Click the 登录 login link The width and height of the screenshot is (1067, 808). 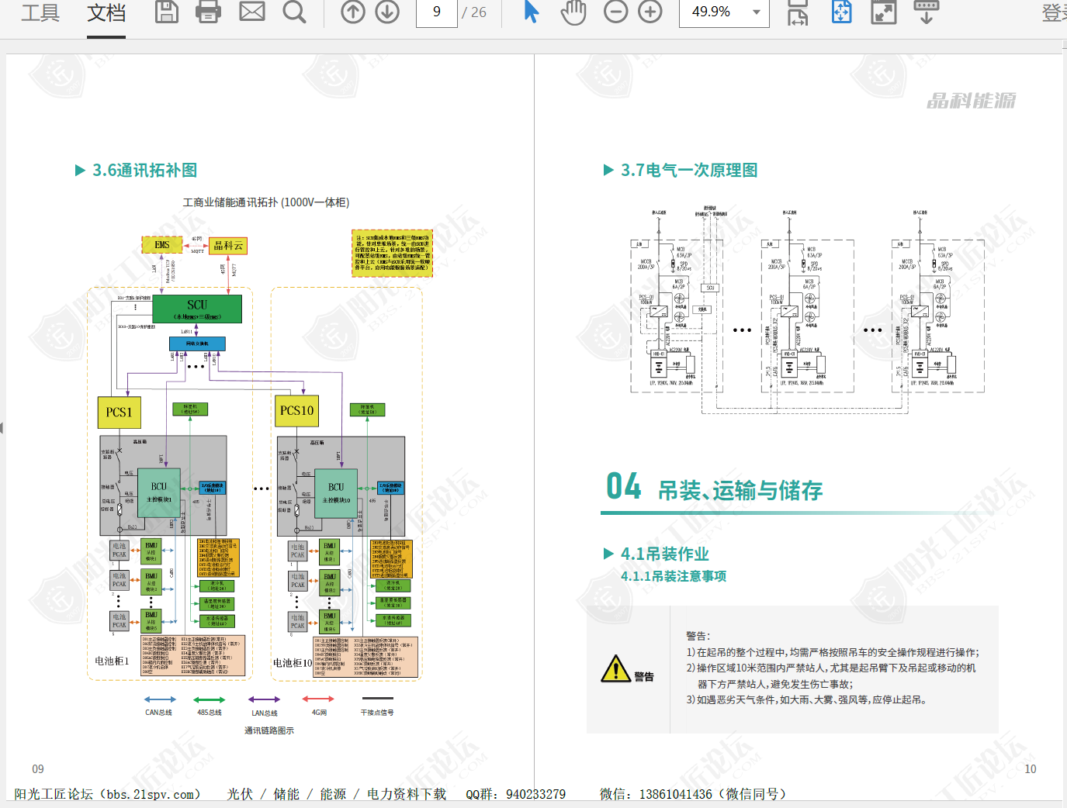tap(1054, 12)
